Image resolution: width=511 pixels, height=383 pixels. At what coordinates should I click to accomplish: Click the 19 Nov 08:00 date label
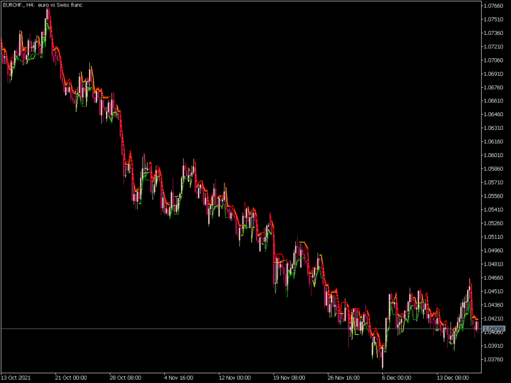pyautogui.click(x=289, y=378)
